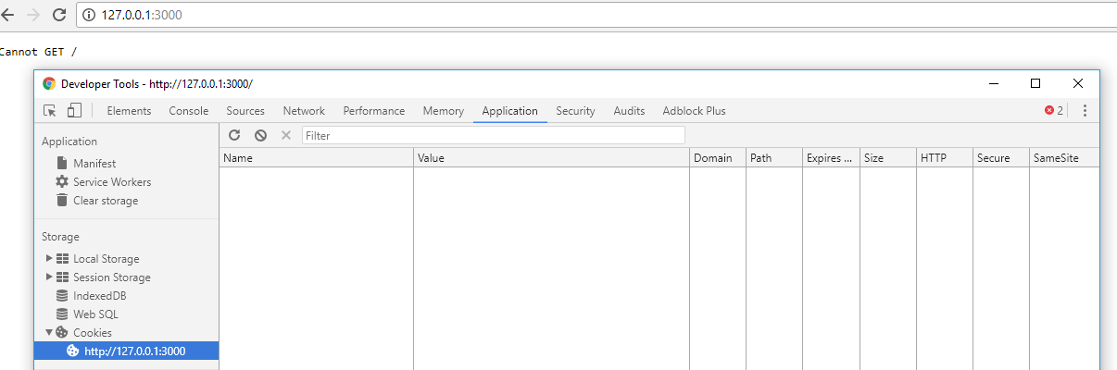Select IndexedDB in the Storage section
1117x370 pixels.
point(99,296)
